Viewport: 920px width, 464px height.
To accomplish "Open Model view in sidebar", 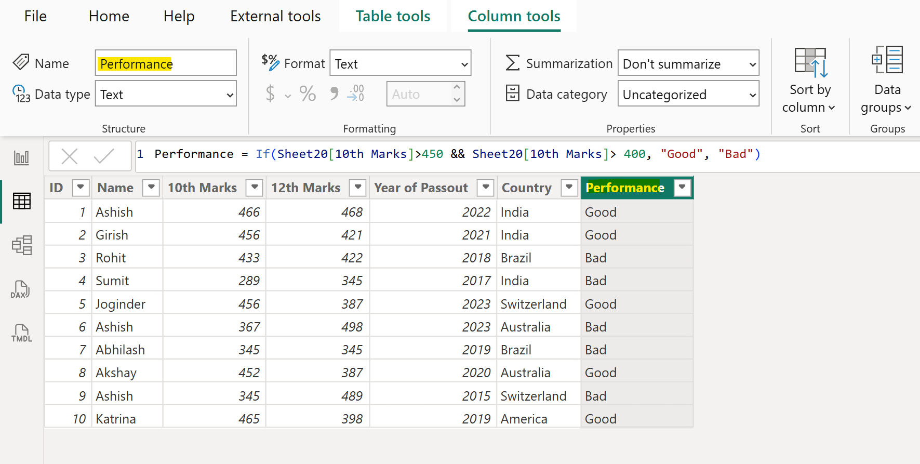I will point(21,245).
